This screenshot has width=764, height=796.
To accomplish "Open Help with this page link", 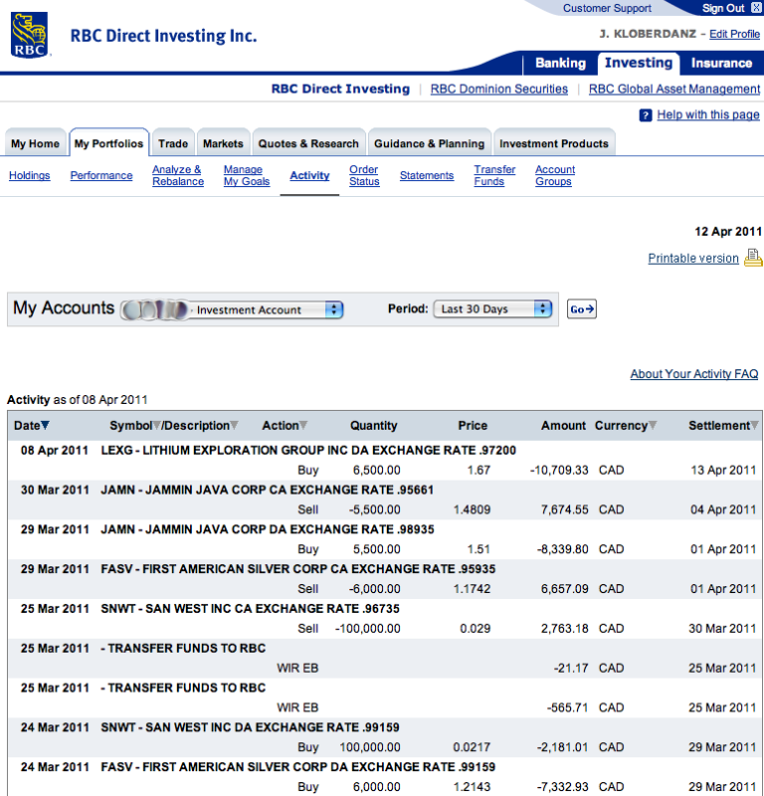I will pos(708,114).
